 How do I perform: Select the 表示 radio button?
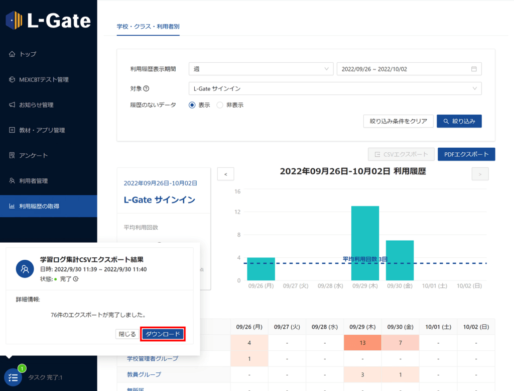click(192, 105)
